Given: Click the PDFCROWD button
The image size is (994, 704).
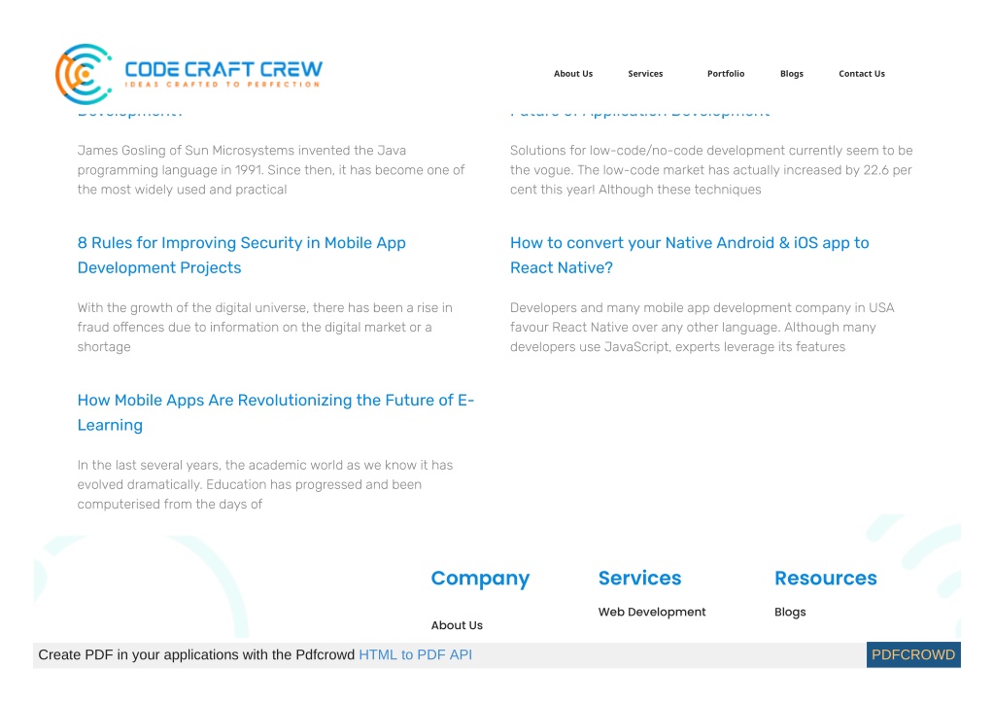Looking at the screenshot, I should (913, 654).
